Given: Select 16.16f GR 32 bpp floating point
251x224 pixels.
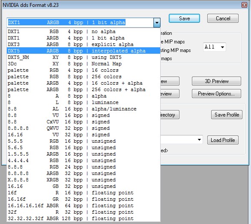Looking at the screenshot, I should point(84,199).
